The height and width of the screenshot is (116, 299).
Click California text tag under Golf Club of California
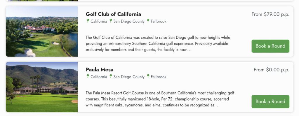click(x=99, y=21)
